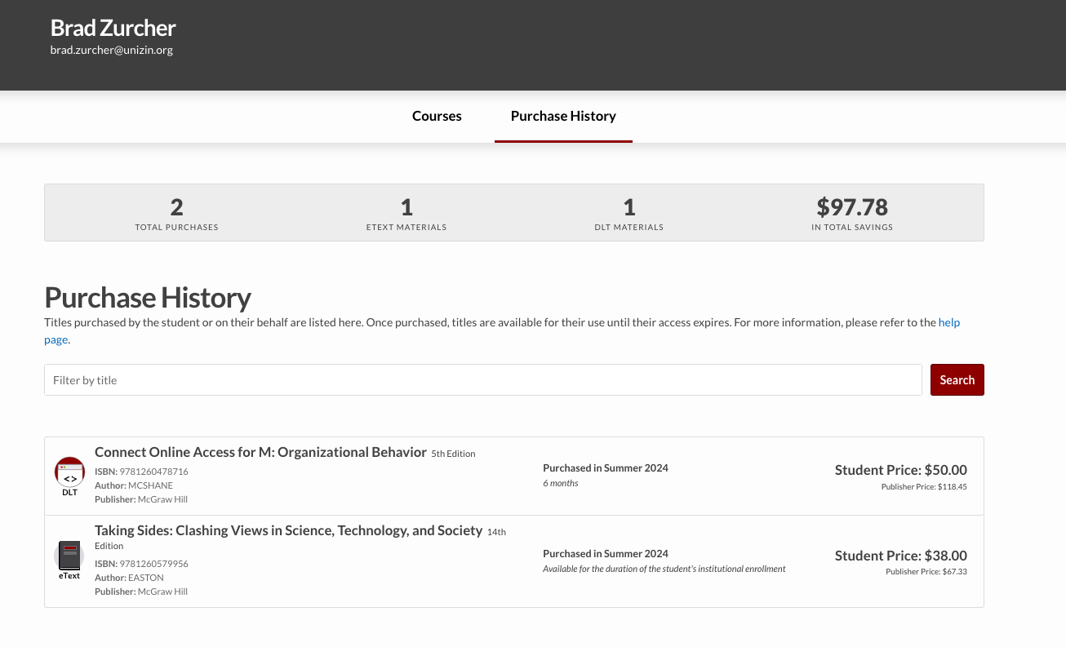Switch to the Courses tab

click(437, 116)
